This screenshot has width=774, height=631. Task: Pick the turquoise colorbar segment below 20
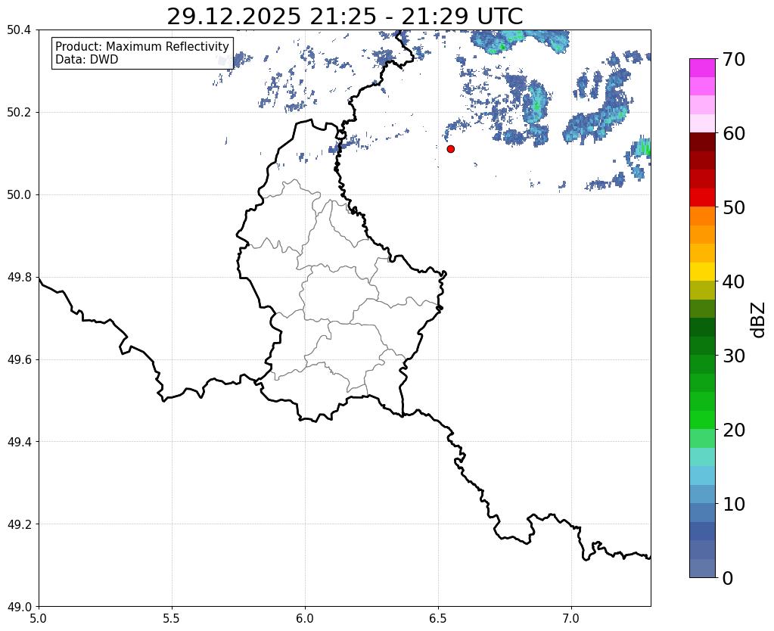[x=702, y=457]
